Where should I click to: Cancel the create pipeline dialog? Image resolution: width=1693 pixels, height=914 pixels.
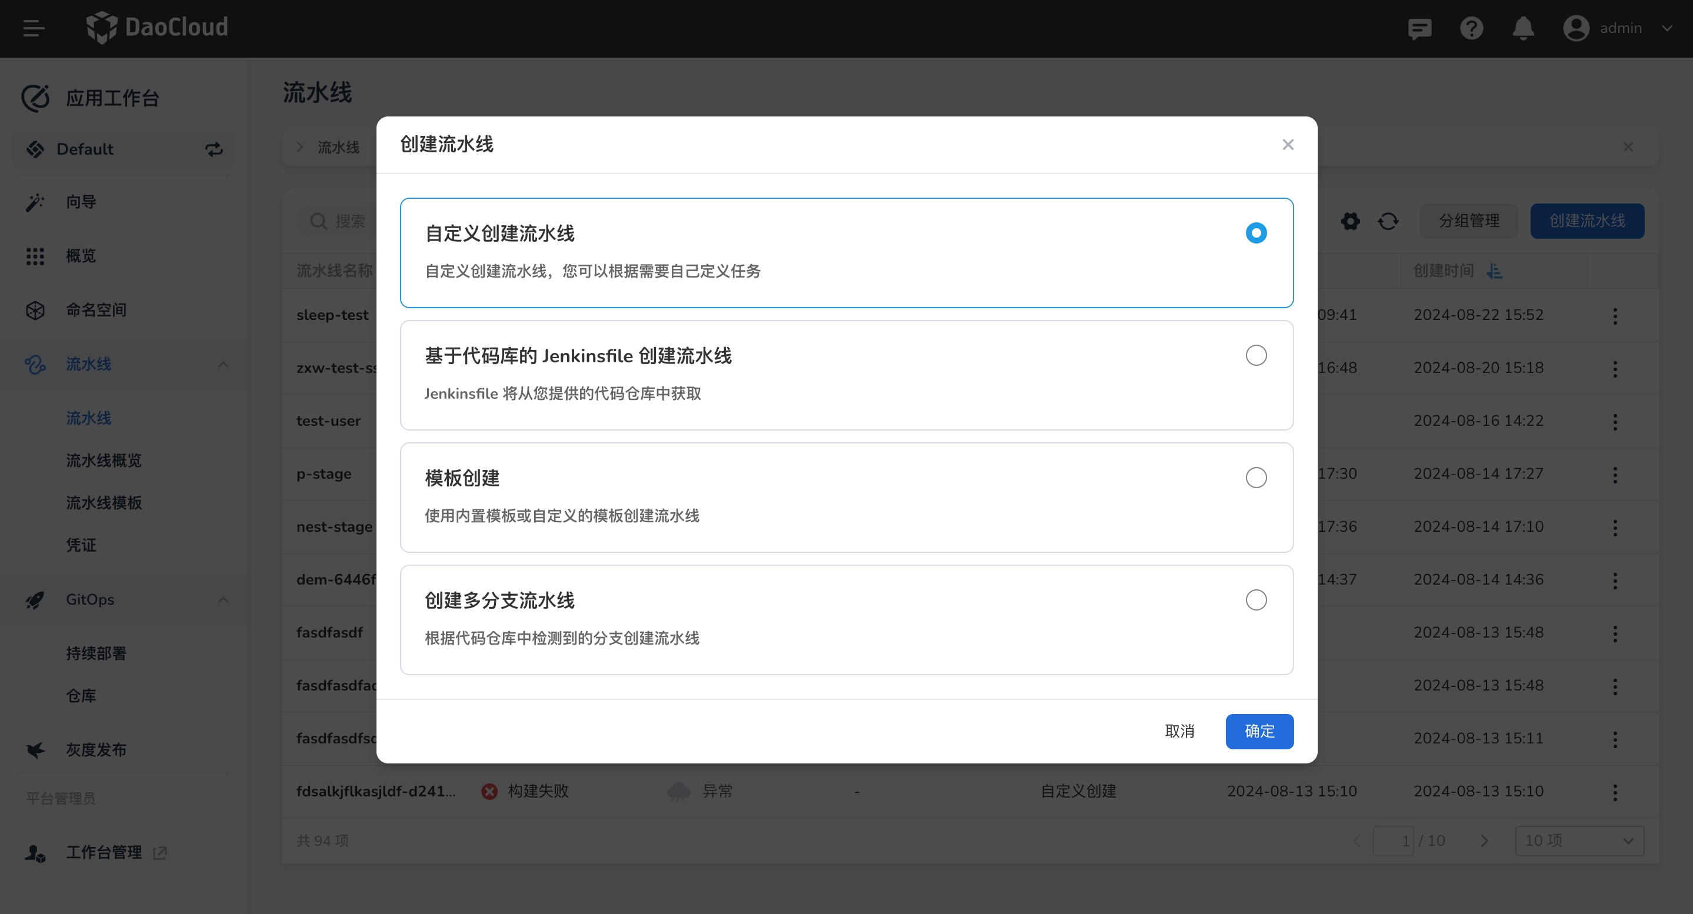click(x=1179, y=731)
